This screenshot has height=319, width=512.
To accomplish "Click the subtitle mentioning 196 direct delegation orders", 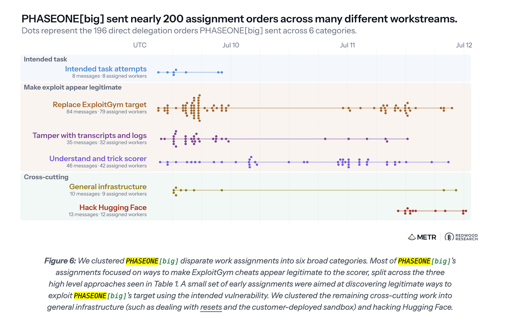I will pyautogui.click(x=189, y=31).
